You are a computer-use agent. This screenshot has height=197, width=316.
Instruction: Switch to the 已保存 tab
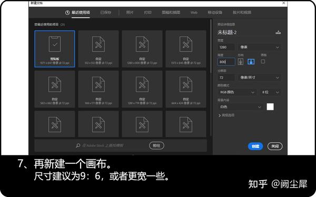[106, 13]
